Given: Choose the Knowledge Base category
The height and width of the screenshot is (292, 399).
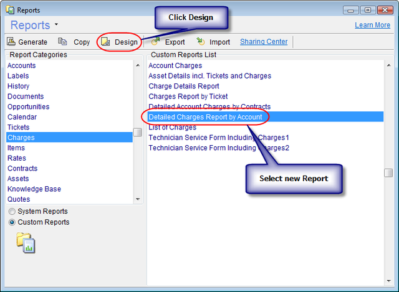Looking at the screenshot, I should (34, 189).
